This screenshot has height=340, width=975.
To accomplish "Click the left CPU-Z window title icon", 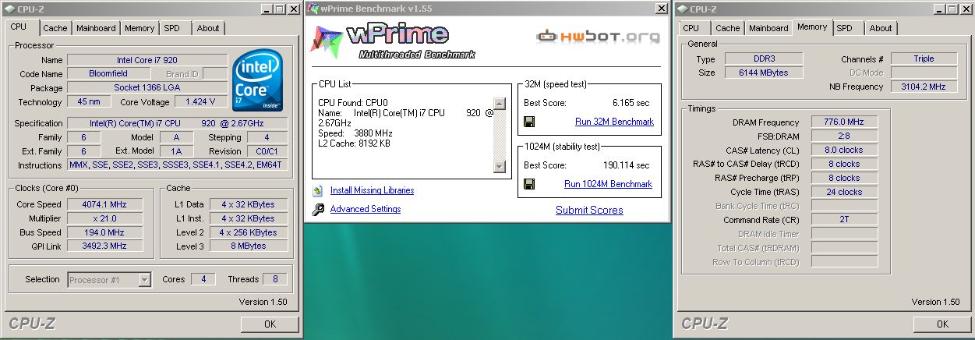I will coord(9,9).
